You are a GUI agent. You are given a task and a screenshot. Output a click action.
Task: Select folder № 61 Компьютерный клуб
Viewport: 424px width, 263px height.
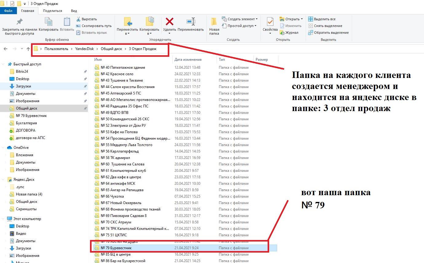click(x=185, y=171)
